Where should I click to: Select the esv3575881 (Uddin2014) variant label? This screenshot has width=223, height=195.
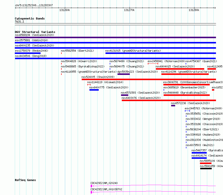point(32,40)
